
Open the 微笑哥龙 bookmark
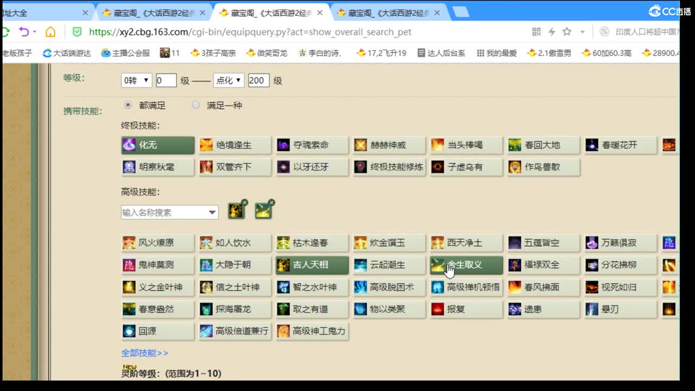(267, 53)
